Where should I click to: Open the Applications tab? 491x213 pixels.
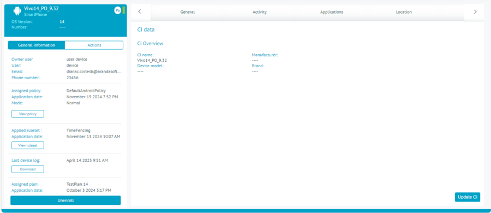(x=332, y=12)
